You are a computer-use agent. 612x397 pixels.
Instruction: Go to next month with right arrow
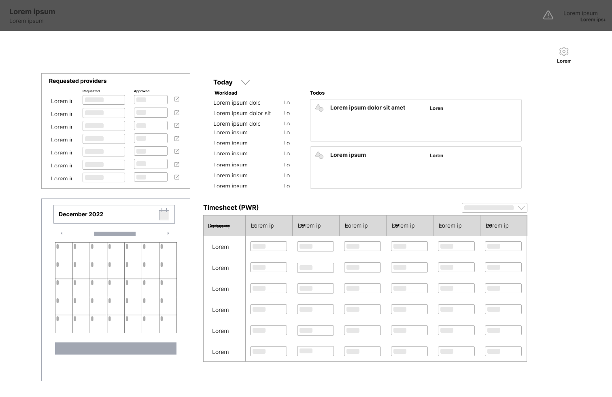(x=168, y=233)
